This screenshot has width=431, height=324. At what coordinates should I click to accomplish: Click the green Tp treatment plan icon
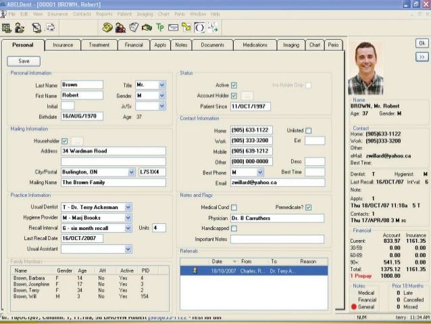pos(159,28)
